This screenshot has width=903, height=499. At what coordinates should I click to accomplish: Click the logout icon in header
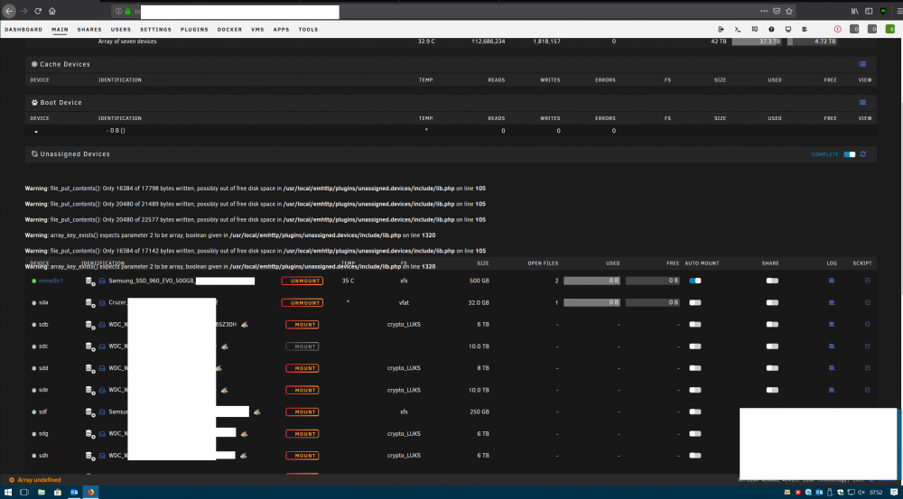coord(721,30)
